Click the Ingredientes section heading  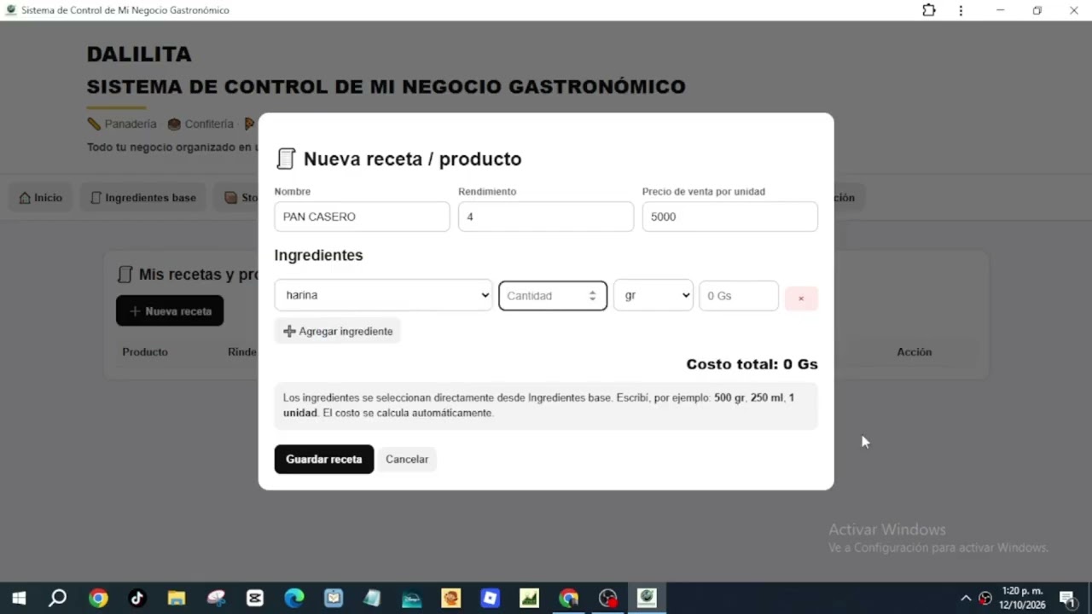[318, 255]
